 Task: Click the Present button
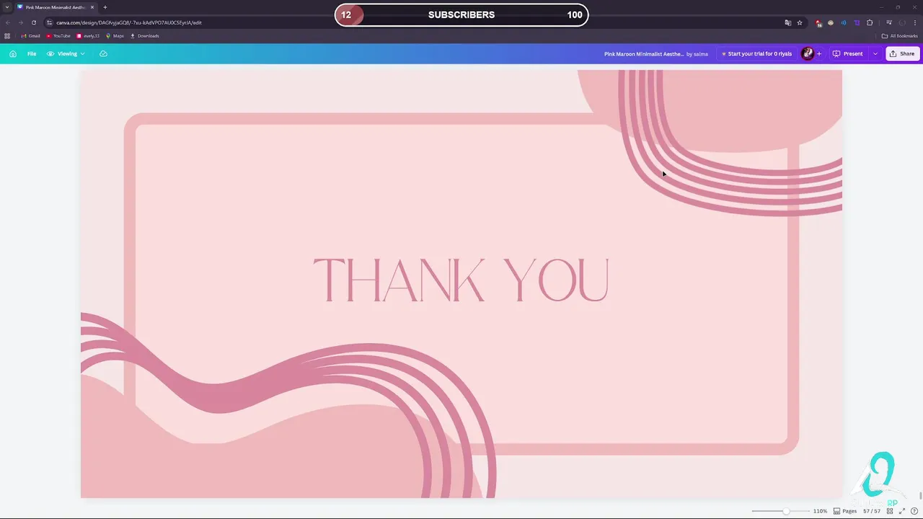point(848,54)
